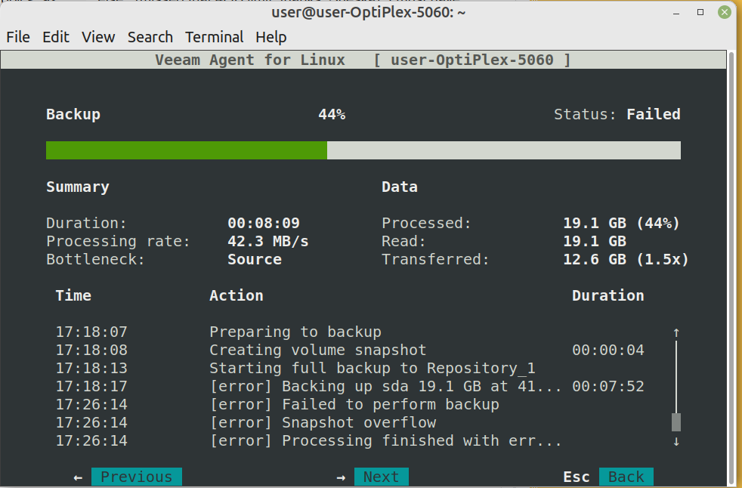The height and width of the screenshot is (488, 742).
Task: Open the File menu
Action: pos(18,37)
